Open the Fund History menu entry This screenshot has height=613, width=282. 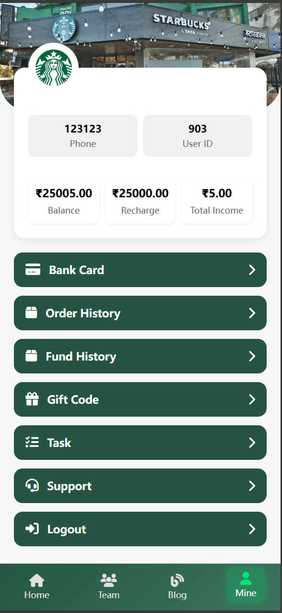point(140,356)
